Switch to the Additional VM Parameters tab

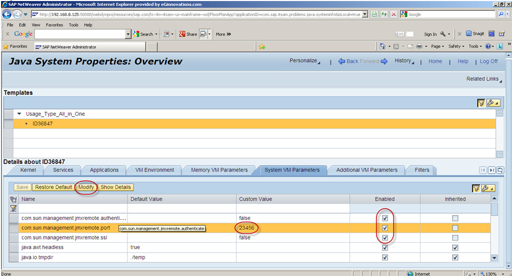pos(367,170)
